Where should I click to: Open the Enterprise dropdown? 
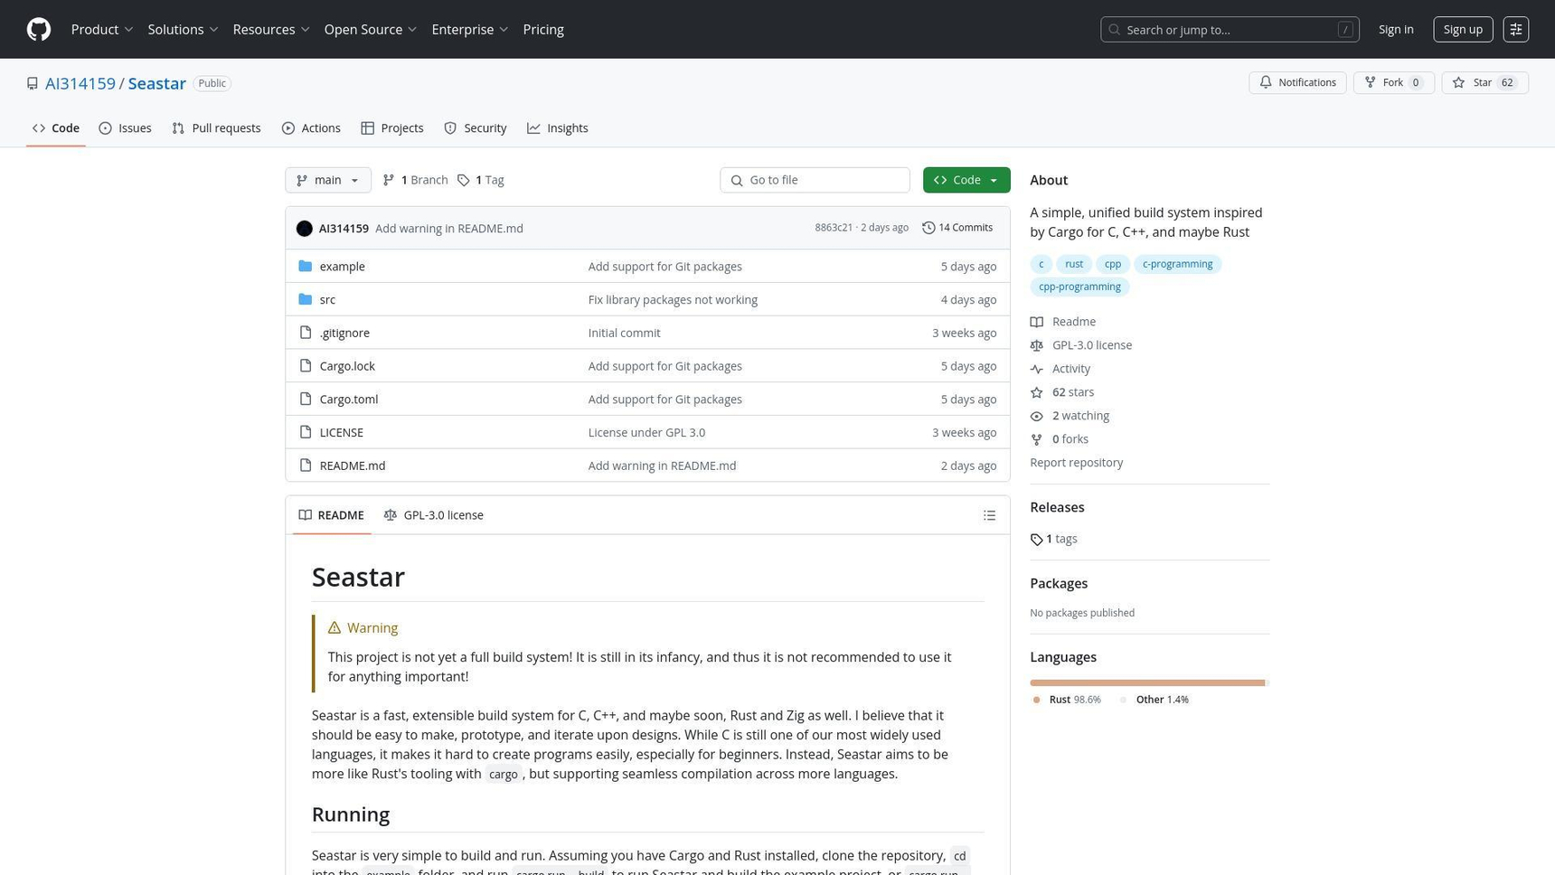click(470, 30)
